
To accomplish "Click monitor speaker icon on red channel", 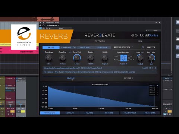I will click(12, 114).
